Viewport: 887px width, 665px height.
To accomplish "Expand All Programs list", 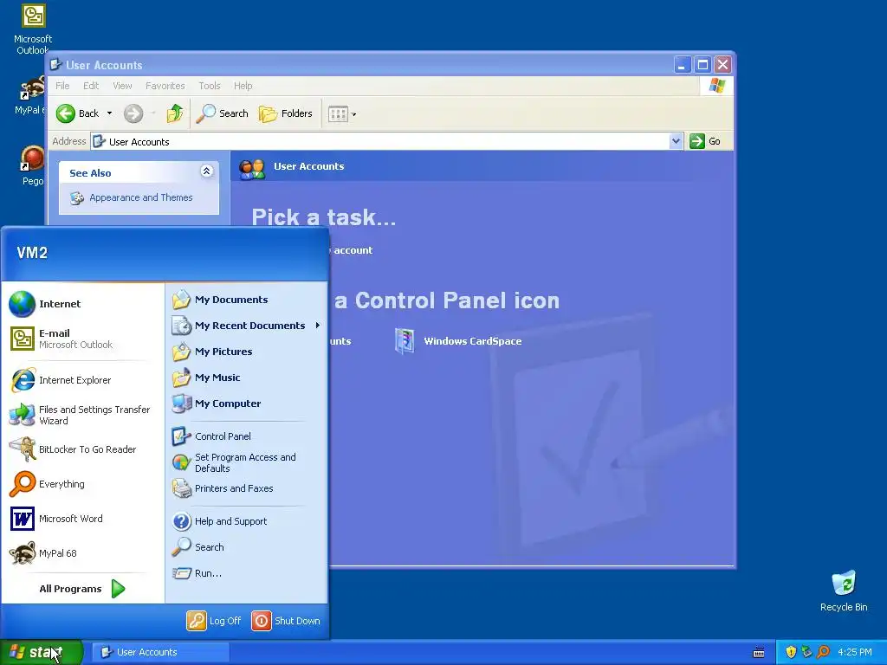I will tap(82, 589).
